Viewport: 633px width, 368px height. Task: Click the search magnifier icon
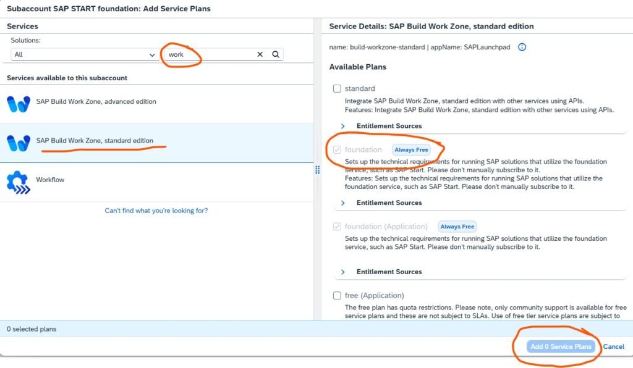tap(276, 54)
